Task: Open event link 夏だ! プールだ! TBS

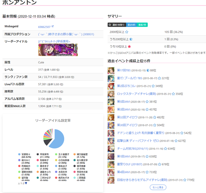Action: click(x=129, y=78)
